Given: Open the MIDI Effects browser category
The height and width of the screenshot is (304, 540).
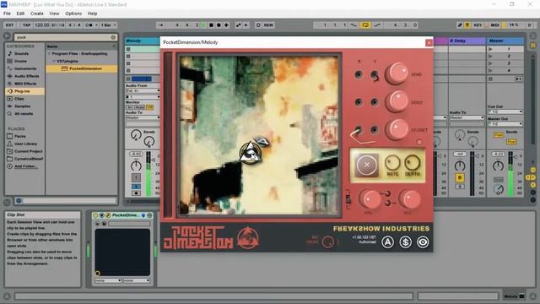Looking at the screenshot, I should click(x=25, y=84).
